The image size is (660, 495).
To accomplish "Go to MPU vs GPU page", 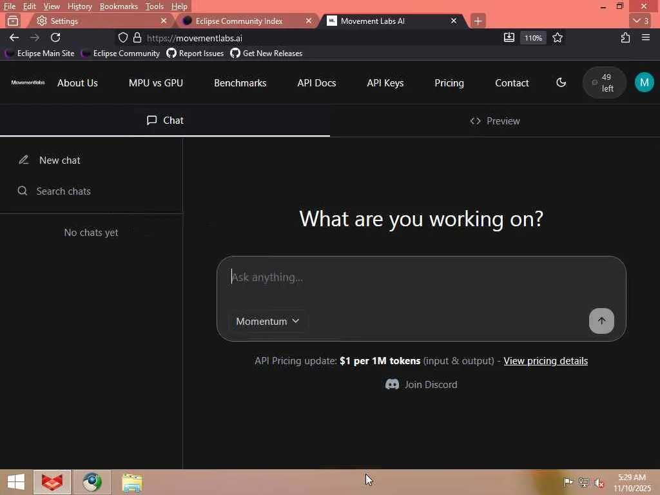I will pyautogui.click(x=156, y=83).
